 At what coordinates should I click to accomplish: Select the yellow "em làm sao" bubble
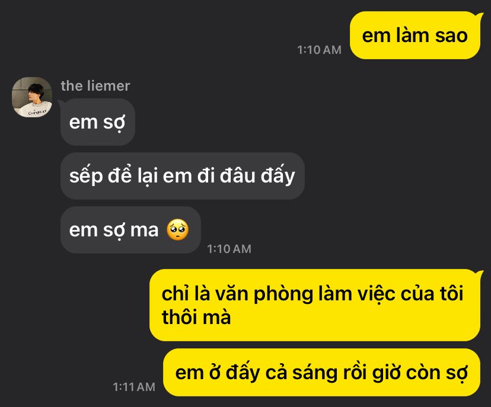[415, 36]
